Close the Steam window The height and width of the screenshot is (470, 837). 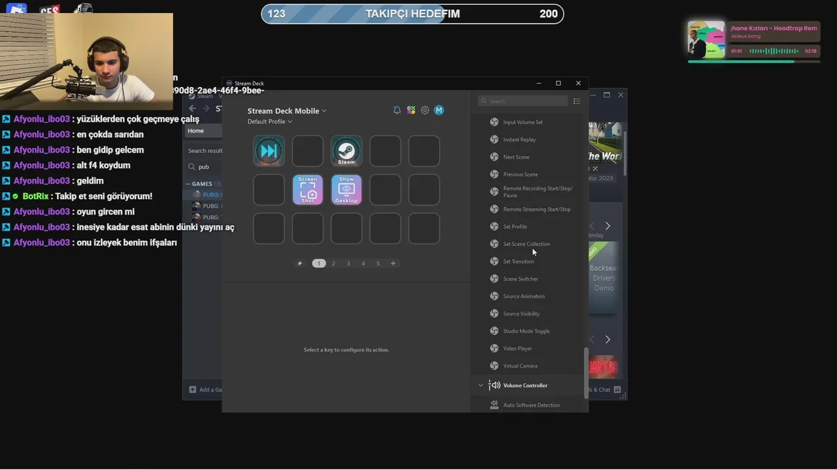point(621,95)
